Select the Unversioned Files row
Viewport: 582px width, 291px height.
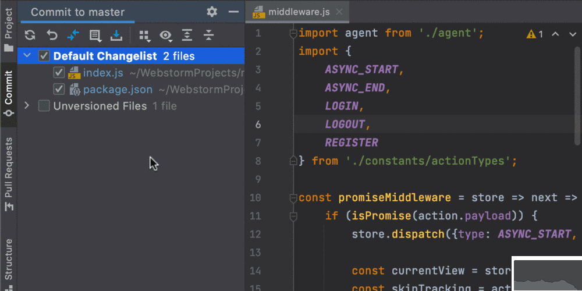(x=130, y=106)
